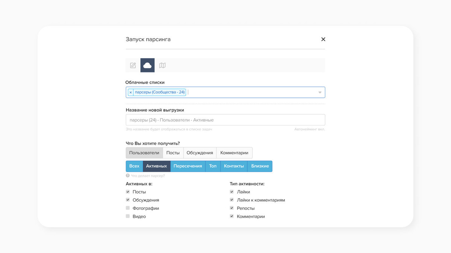Uncheck the Посты activity checkbox
451x253 pixels.
(x=128, y=192)
